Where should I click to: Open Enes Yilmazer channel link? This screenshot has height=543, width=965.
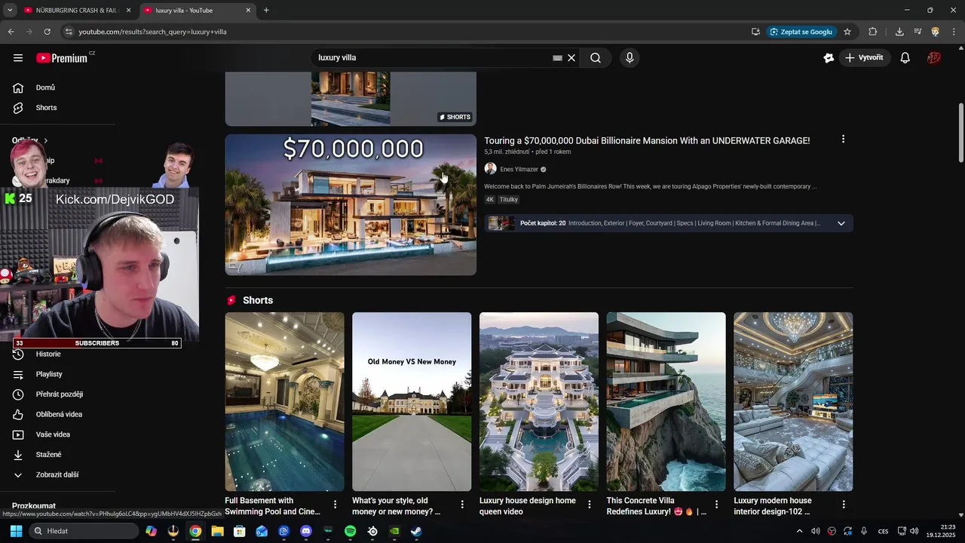[x=519, y=170]
